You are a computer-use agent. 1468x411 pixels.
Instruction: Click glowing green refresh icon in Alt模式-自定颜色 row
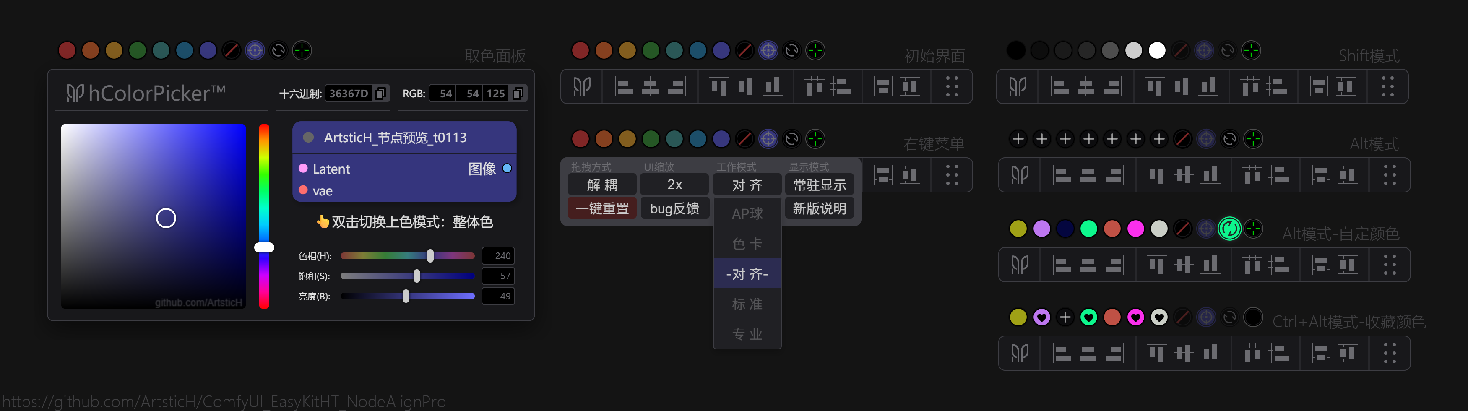tap(1229, 229)
